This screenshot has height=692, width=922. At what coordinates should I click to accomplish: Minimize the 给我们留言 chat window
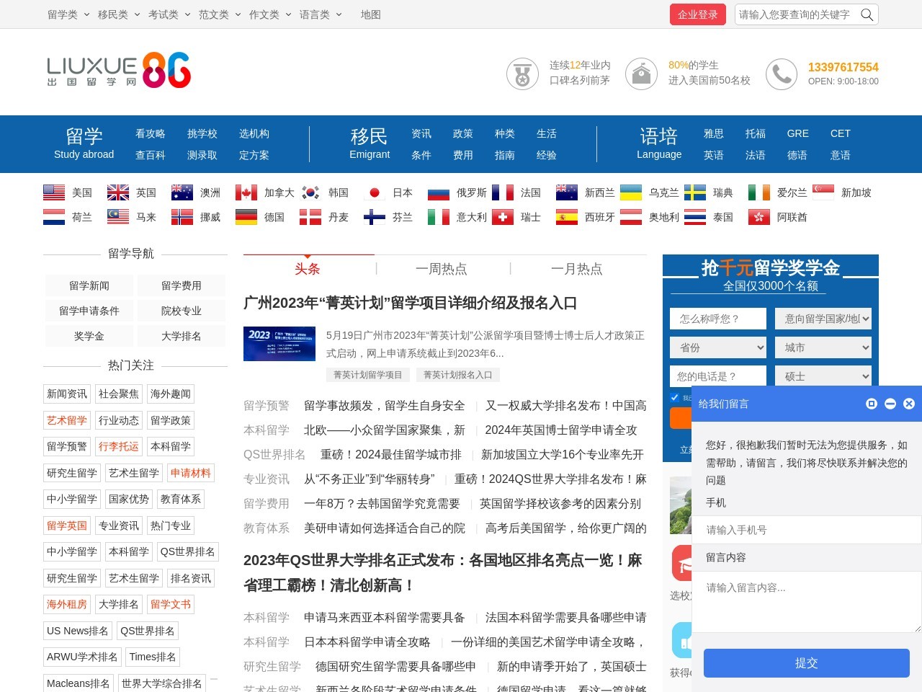tap(890, 404)
